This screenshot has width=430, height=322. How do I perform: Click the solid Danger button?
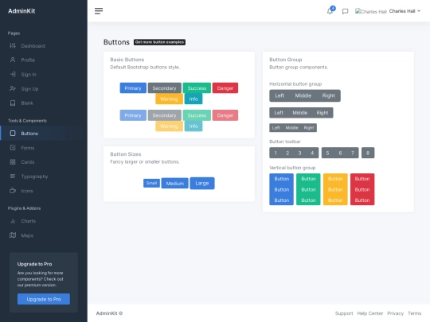225,88
